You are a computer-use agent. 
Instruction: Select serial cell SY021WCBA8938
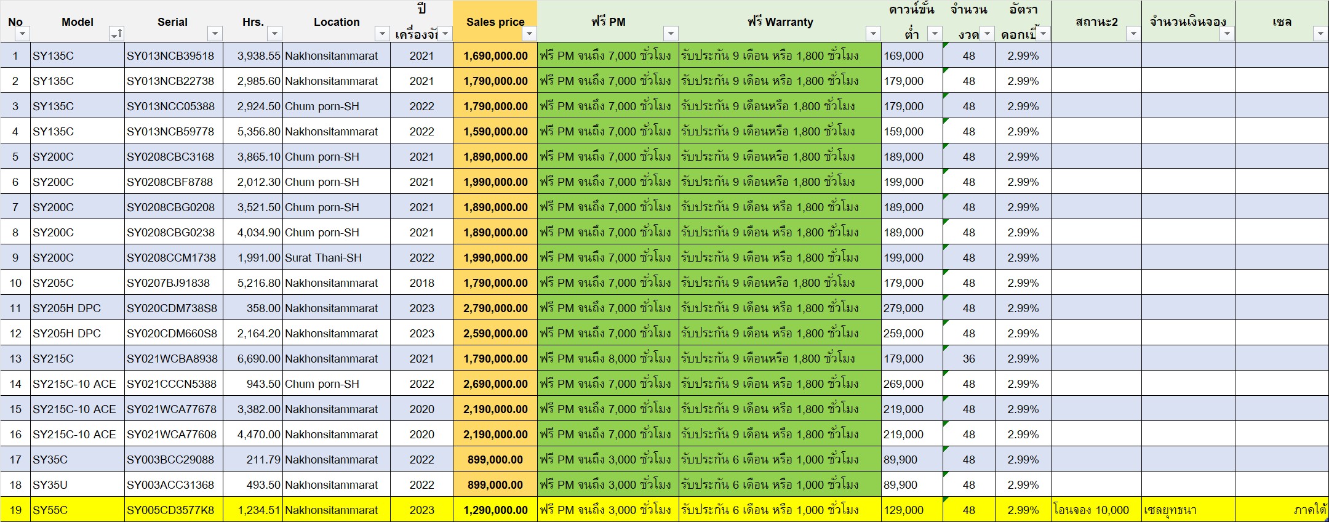coord(174,358)
